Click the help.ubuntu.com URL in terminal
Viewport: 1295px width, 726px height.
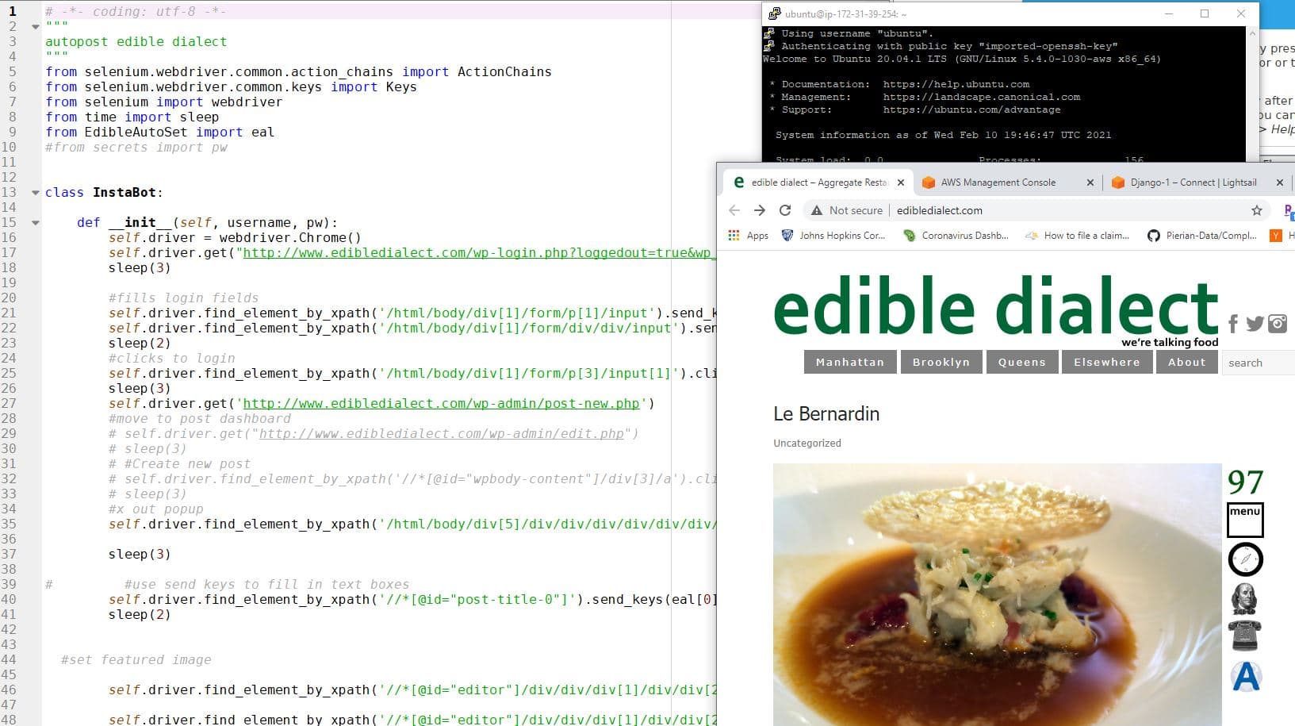coord(956,84)
